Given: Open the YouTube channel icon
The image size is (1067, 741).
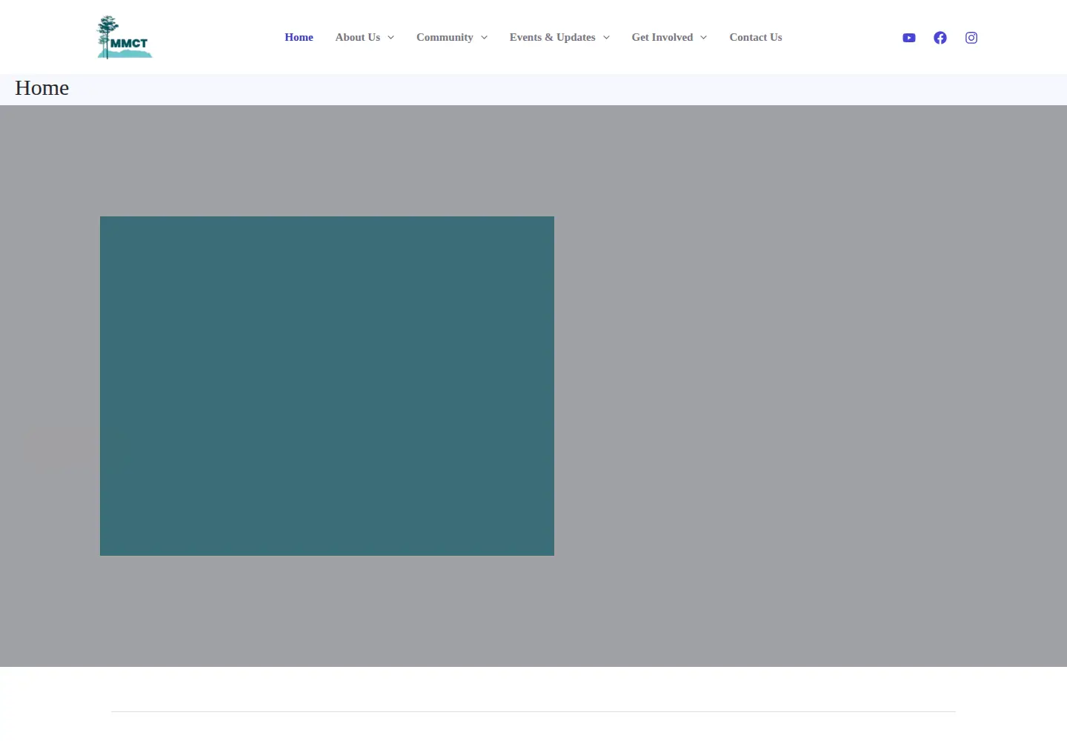Looking at the screenshot, I should click(909, 38).
